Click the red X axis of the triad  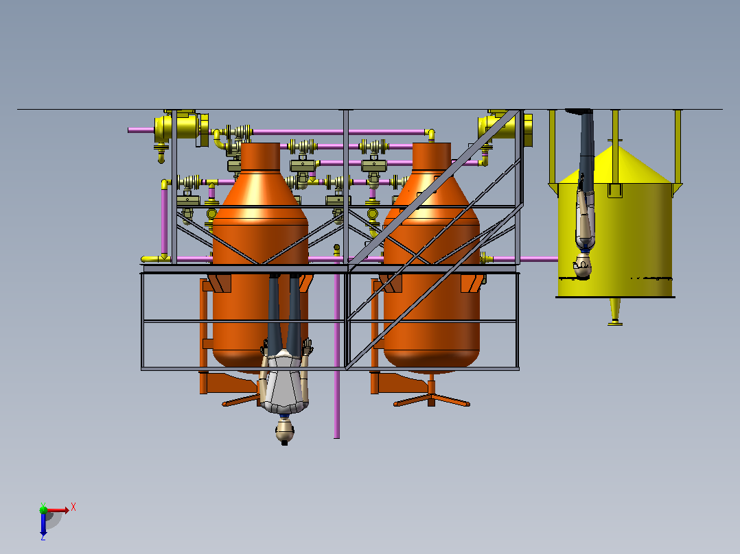pos(58,510)
